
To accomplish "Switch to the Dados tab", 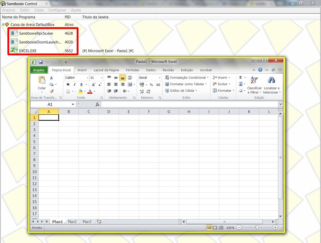I will click(151, 70).
